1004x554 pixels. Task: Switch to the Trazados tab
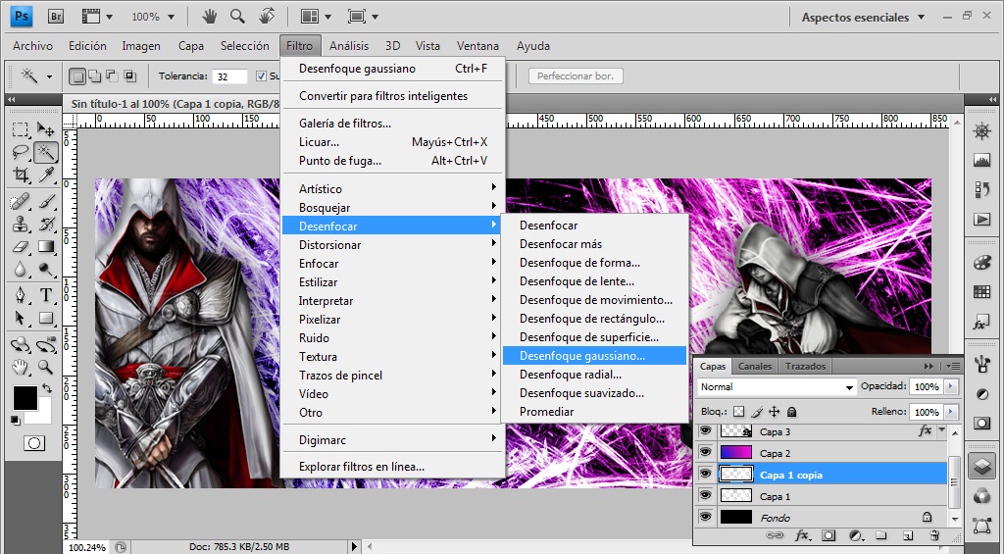pos(805,367)
